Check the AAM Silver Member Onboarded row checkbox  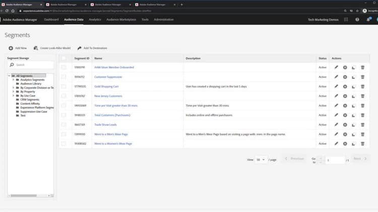[64, 67]
